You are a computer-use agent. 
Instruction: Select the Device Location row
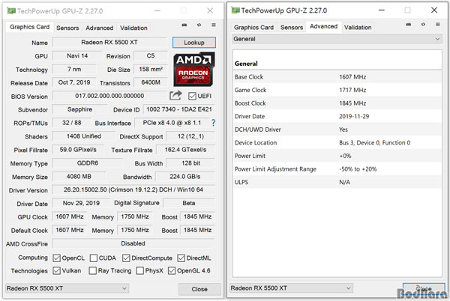click(337, 143)
